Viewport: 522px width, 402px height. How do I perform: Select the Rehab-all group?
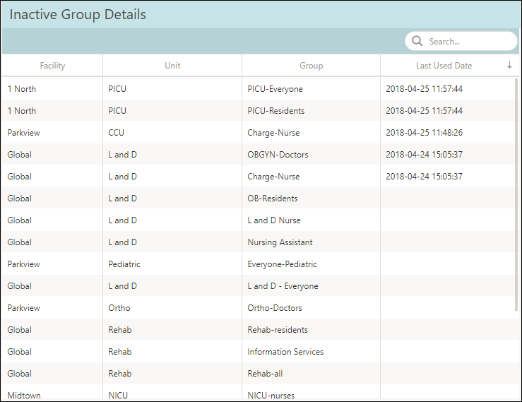265,374
